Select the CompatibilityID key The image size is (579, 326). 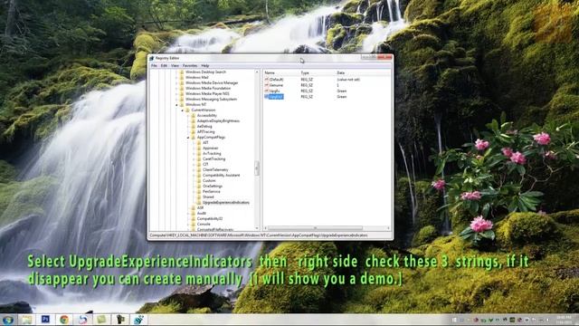[210, 219]
